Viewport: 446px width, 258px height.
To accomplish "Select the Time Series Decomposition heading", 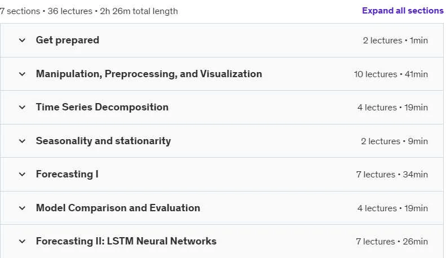I will pos(102,107).
